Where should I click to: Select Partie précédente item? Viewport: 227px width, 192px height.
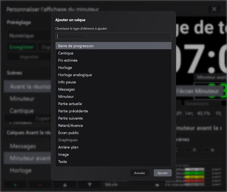pyautogui.click(x=113, y=111)
